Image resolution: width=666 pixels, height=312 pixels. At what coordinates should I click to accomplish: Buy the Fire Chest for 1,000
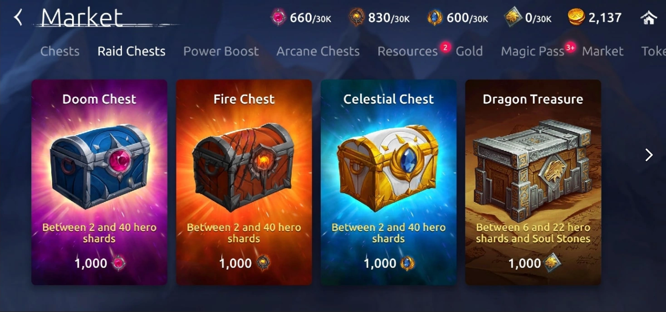tap(244, 263)
